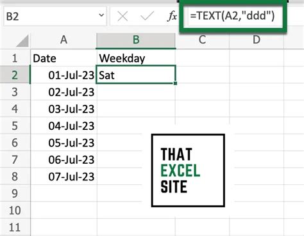This screenshot has height=236, width=304.
Task: Click the confirm checkmark icon in formula bar
Action: [x=148, y=16]
